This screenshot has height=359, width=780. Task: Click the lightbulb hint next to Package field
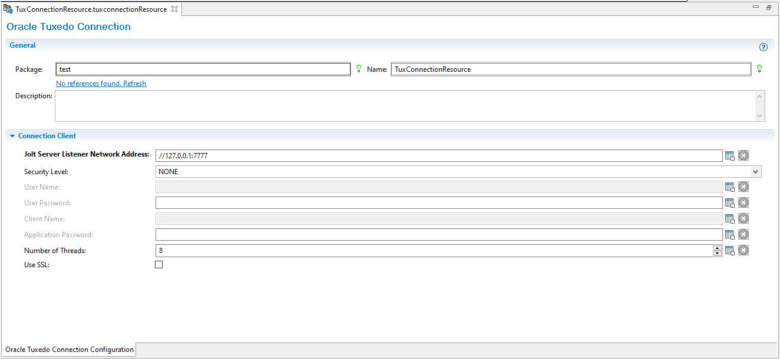pos(358,69)
